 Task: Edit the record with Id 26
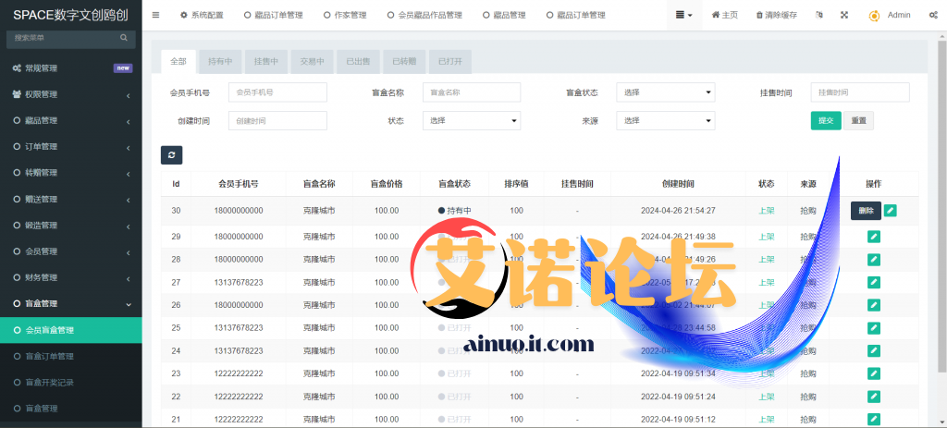tap(873, 305)
